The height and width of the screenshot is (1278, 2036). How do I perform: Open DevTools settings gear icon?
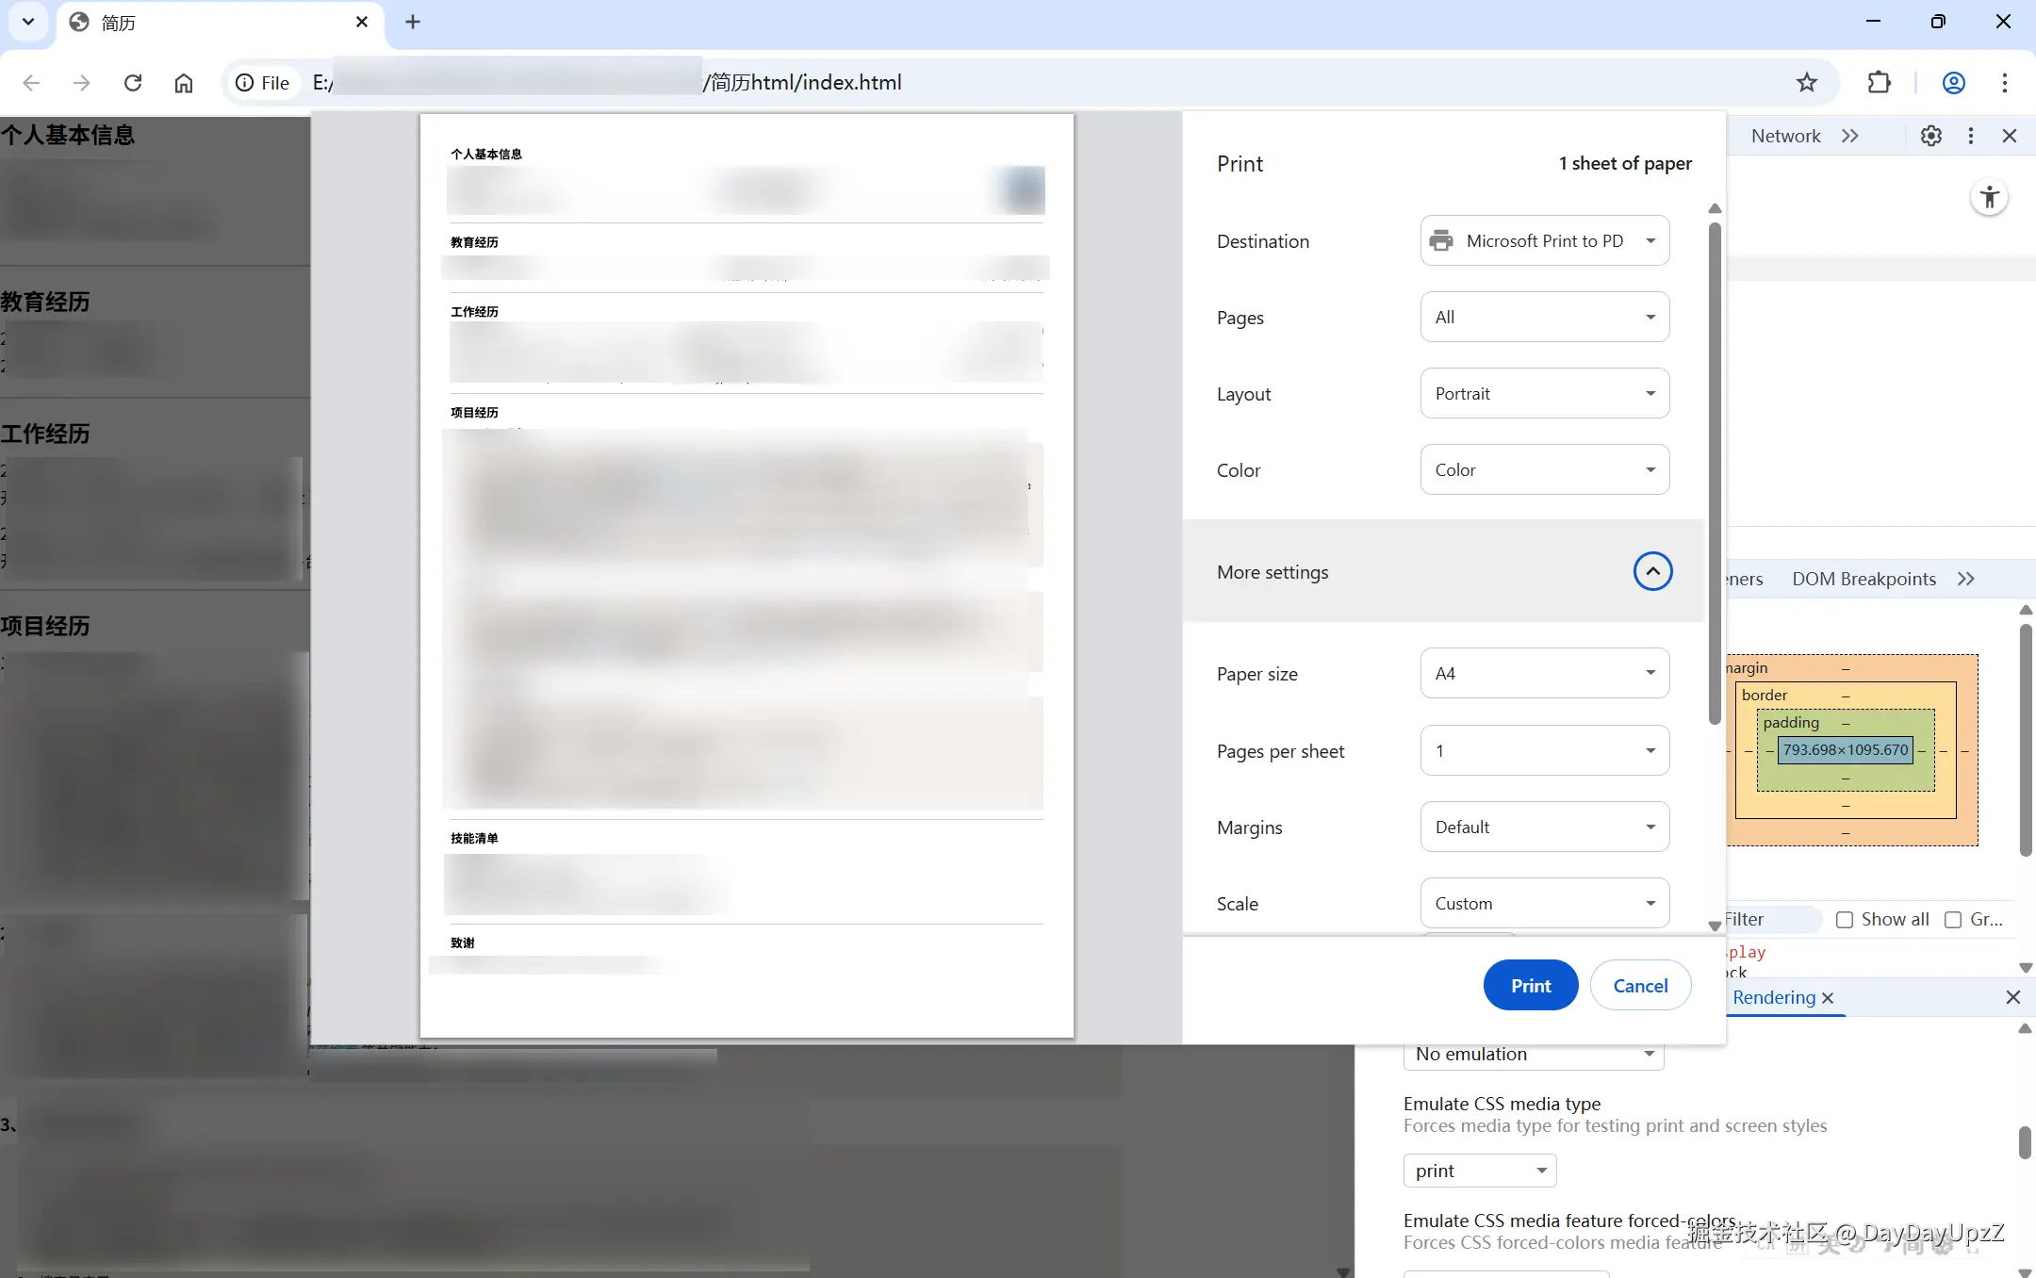1930,136
